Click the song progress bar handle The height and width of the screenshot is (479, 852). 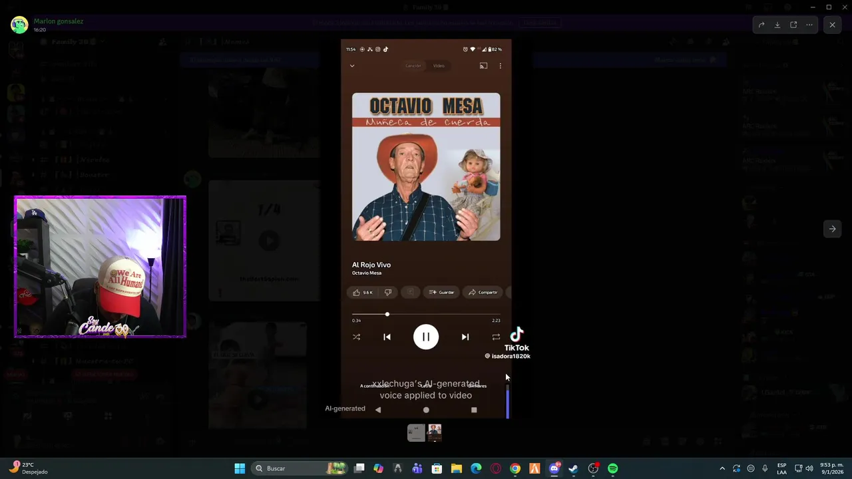387,314
